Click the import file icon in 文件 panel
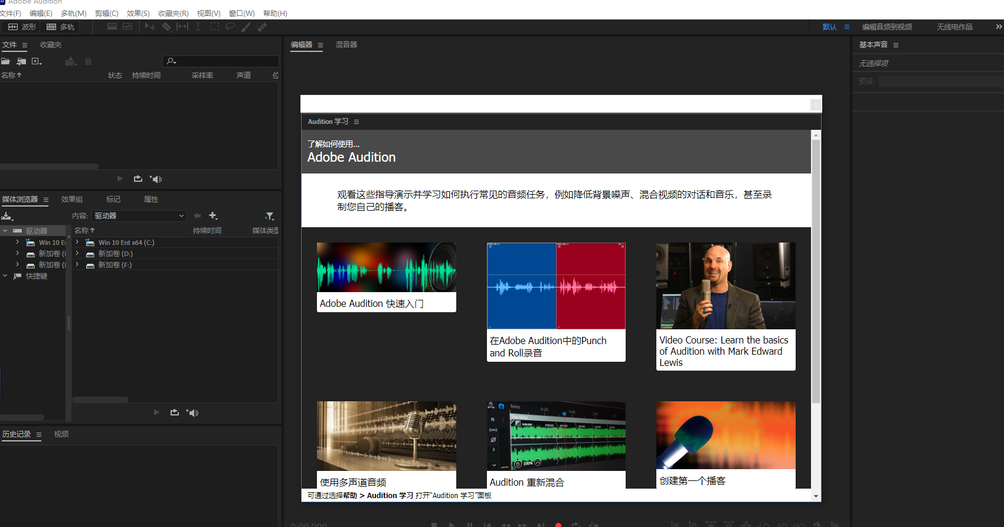 pos(21,61)
